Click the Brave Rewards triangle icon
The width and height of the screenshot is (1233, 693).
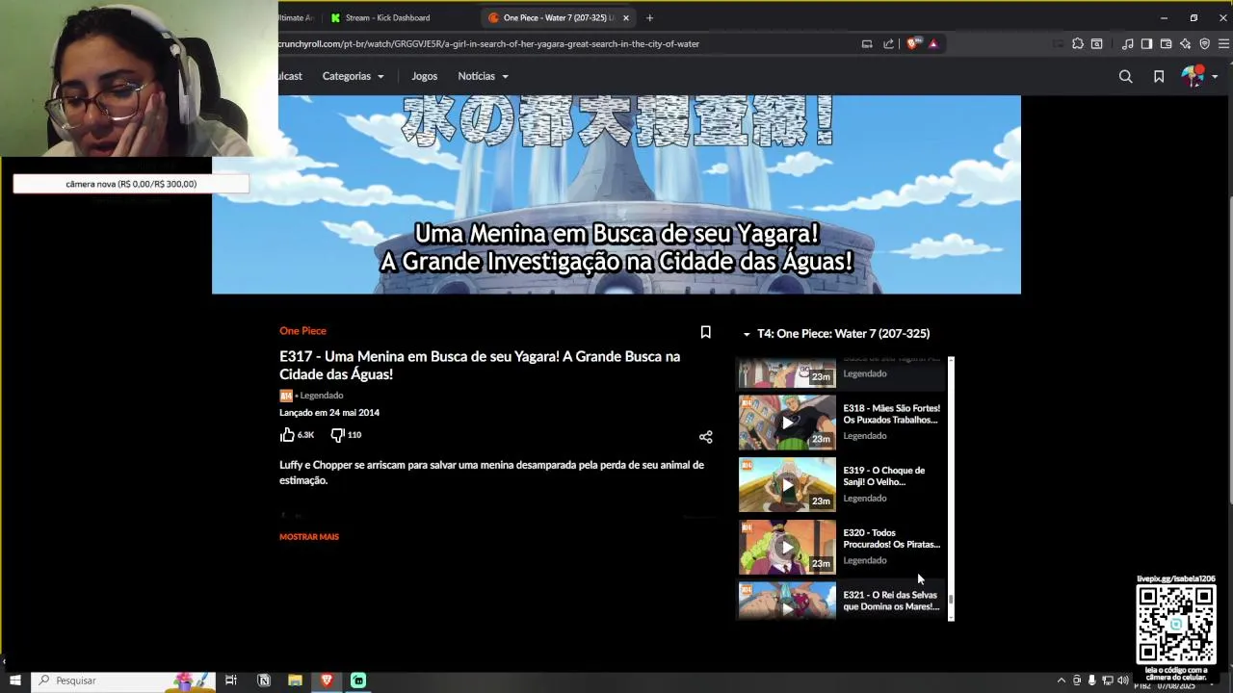point(933,43)
